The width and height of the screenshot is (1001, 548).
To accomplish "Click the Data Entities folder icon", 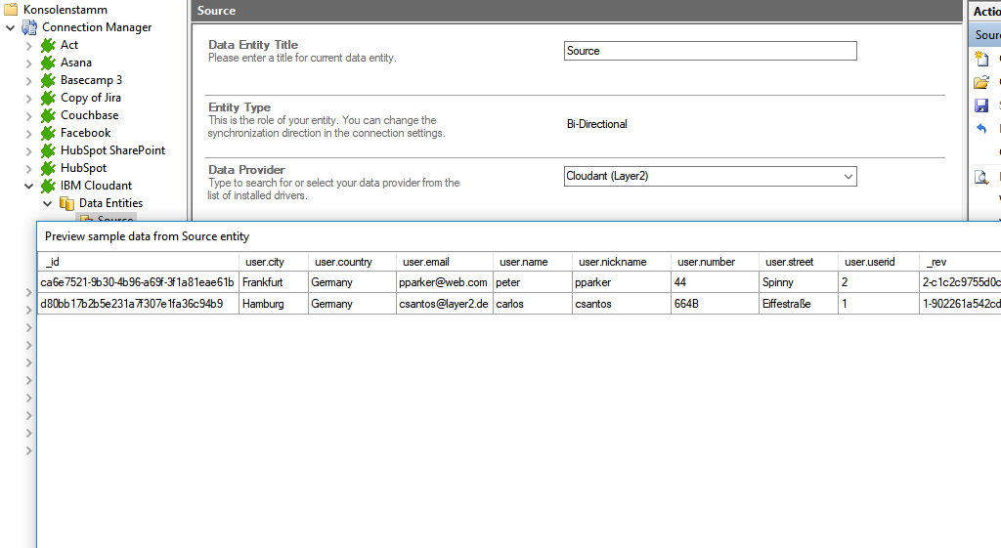I will [66, 203].
